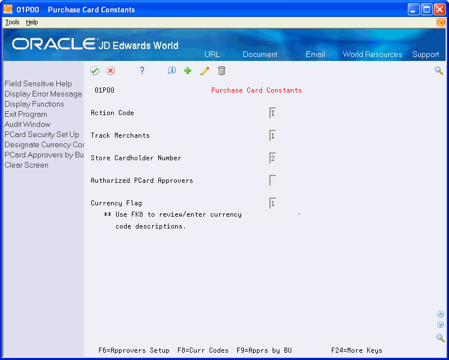Open Audit Window from sidebar
The image size is (449, 360).
(x=27, y=124)
